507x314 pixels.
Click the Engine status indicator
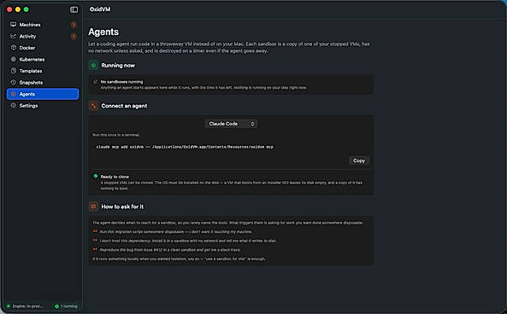pyautogui.click(x=8, y=306)
